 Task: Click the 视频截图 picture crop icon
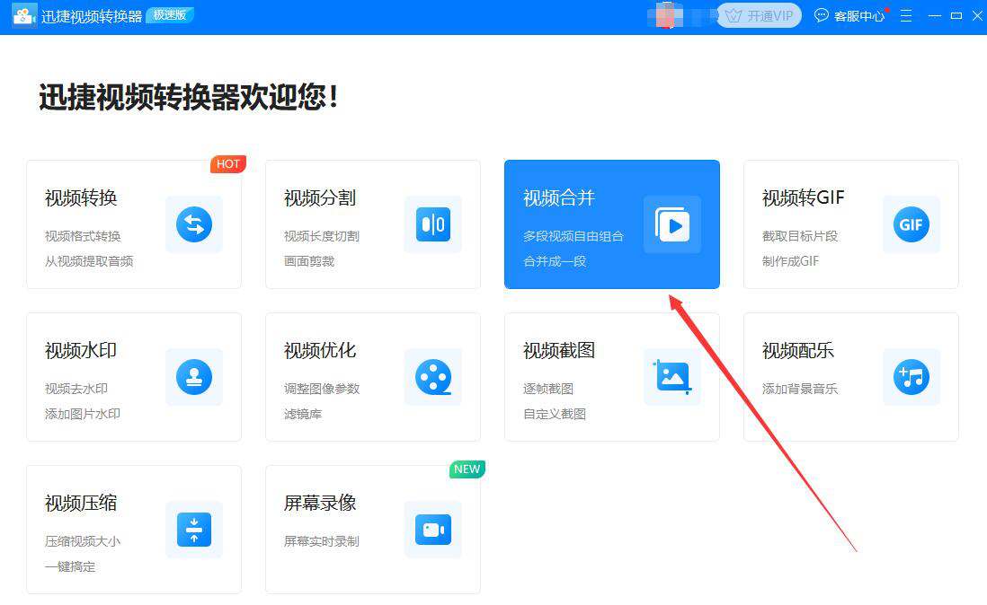(672, 377)
